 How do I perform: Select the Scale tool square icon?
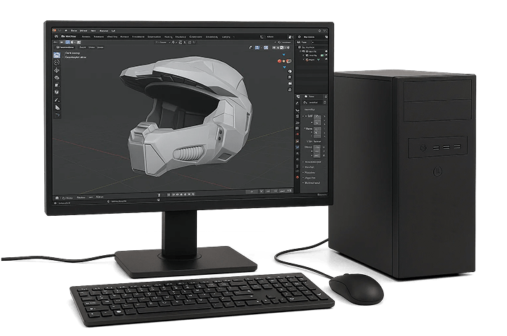(x=56, y=85)
